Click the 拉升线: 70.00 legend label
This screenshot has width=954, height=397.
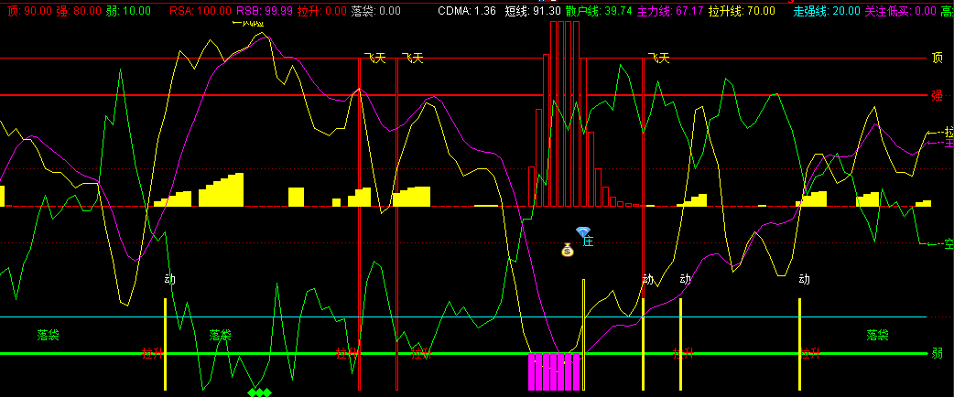[742, 11]
